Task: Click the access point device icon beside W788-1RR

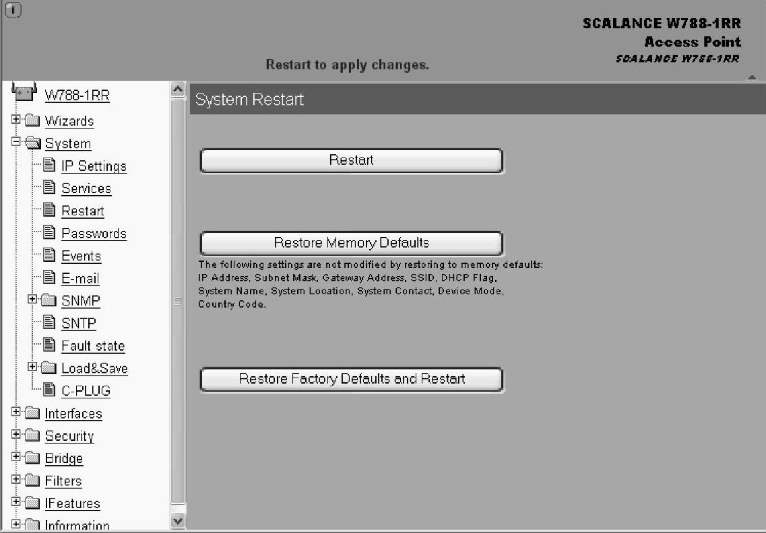Action: click(24, 92)
